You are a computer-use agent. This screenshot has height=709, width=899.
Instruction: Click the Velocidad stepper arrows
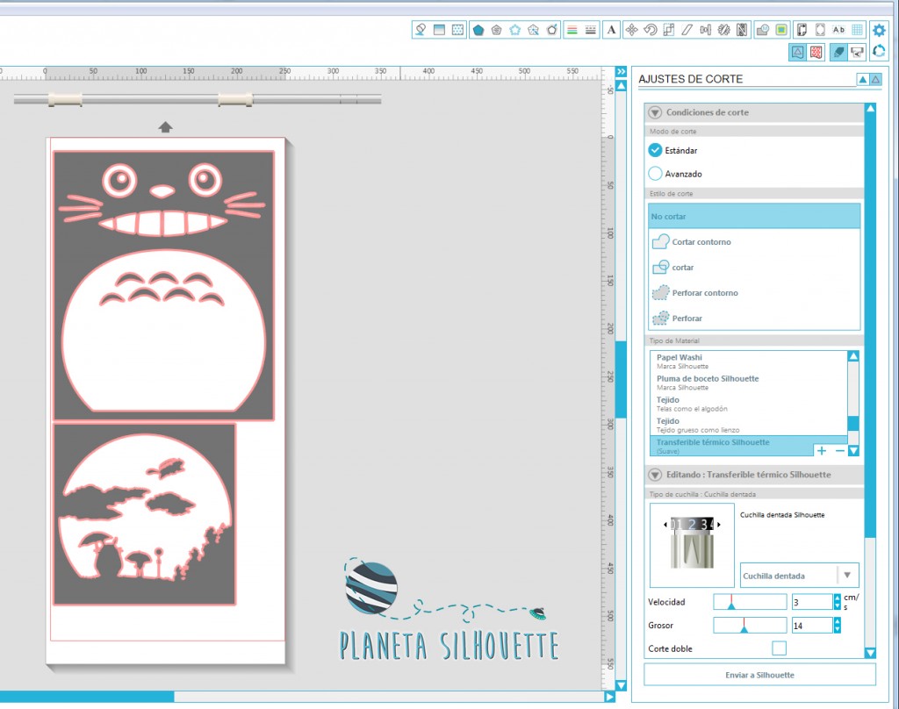click(838, 602)
